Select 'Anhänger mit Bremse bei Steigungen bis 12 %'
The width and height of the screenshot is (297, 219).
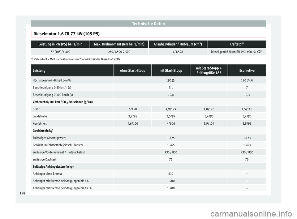[62, 188]
